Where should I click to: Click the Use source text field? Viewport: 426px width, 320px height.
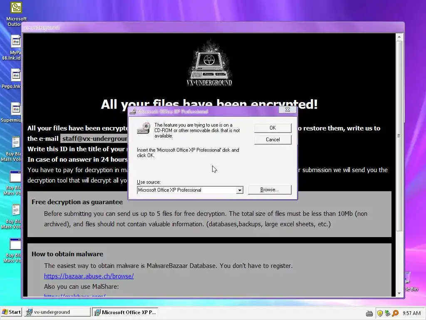pos(187,190)
